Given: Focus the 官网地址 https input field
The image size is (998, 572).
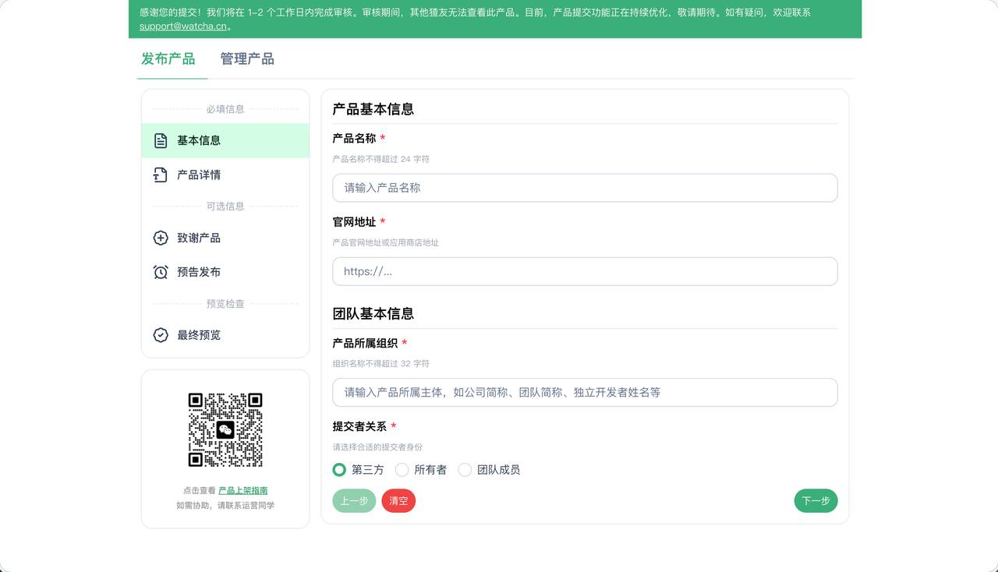Looking at the screenshot, I should [585, 271].
